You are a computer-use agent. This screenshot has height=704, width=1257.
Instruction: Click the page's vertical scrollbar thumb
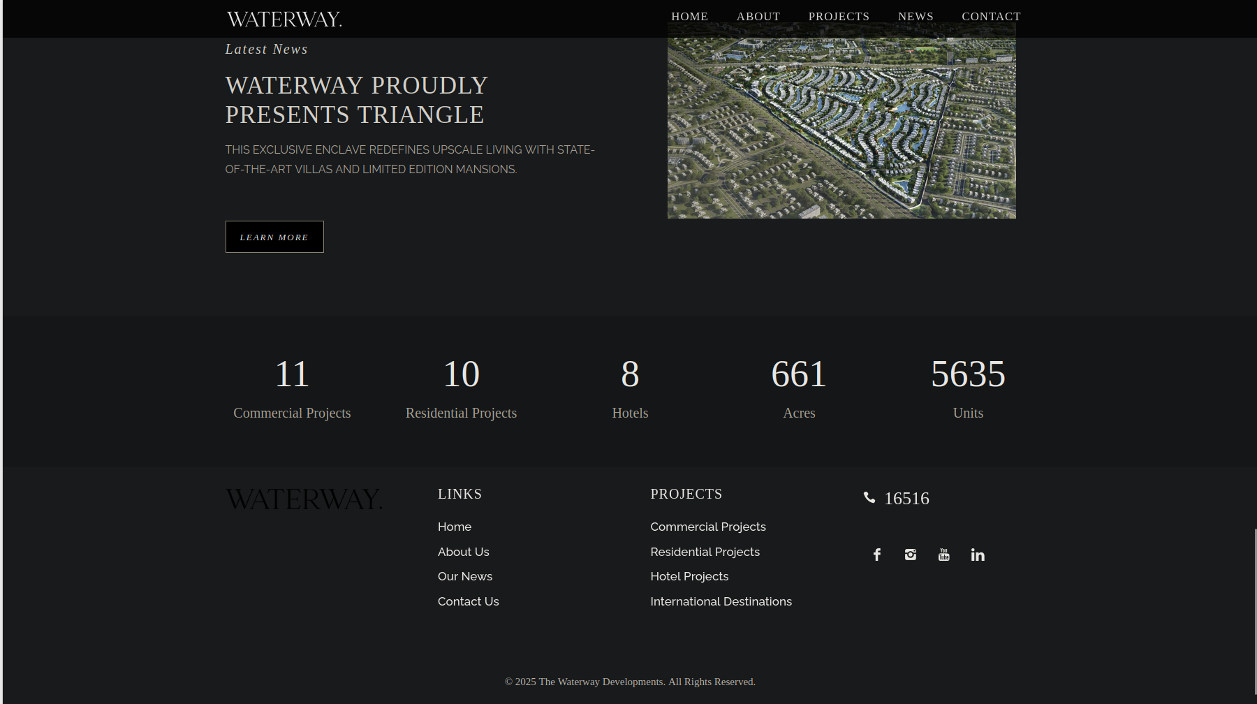tap(1255, 615)
